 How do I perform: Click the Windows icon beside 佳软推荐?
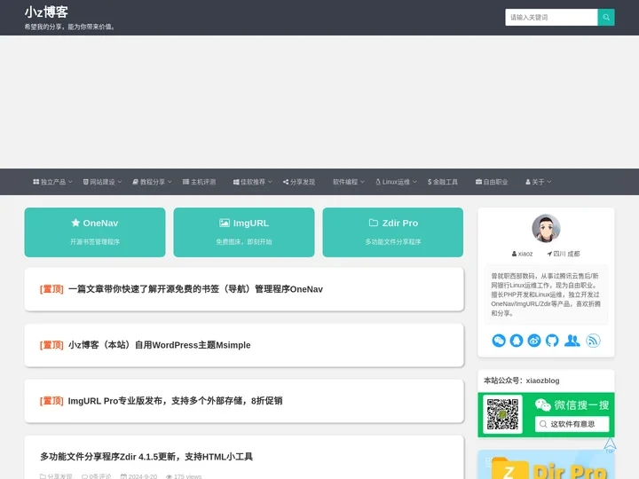(236, 182)
